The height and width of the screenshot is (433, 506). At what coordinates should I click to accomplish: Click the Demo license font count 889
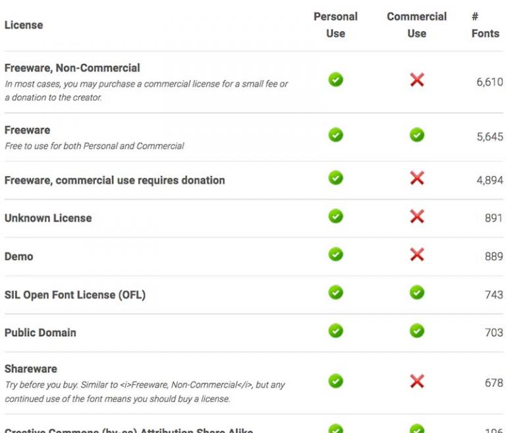coord(493,256)
